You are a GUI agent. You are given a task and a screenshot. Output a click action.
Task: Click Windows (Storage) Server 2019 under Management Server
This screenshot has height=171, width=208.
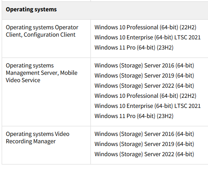(x=144, y=76)
